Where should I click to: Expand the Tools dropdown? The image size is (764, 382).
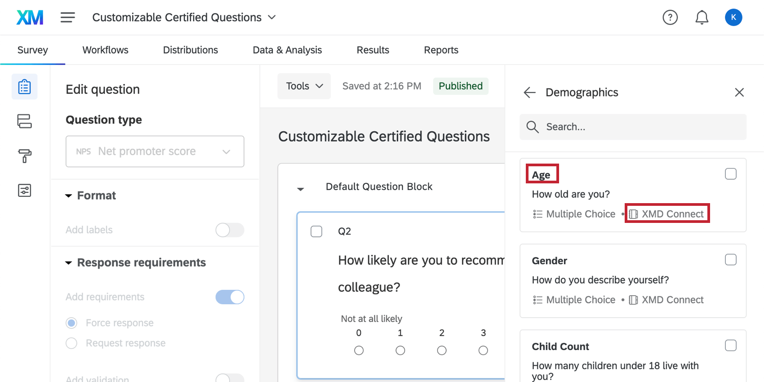point(304,86)
